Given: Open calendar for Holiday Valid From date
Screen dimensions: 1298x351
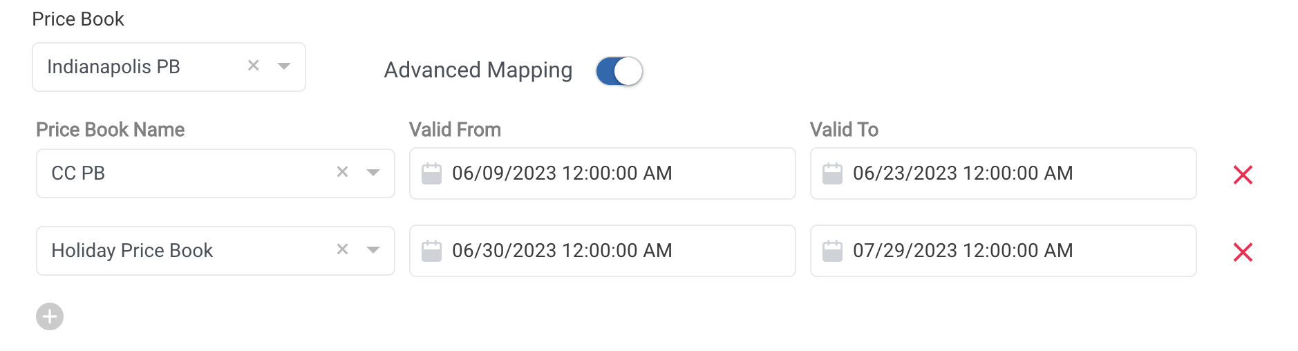Looking at the screenshot, I should (x=432, y=251).
